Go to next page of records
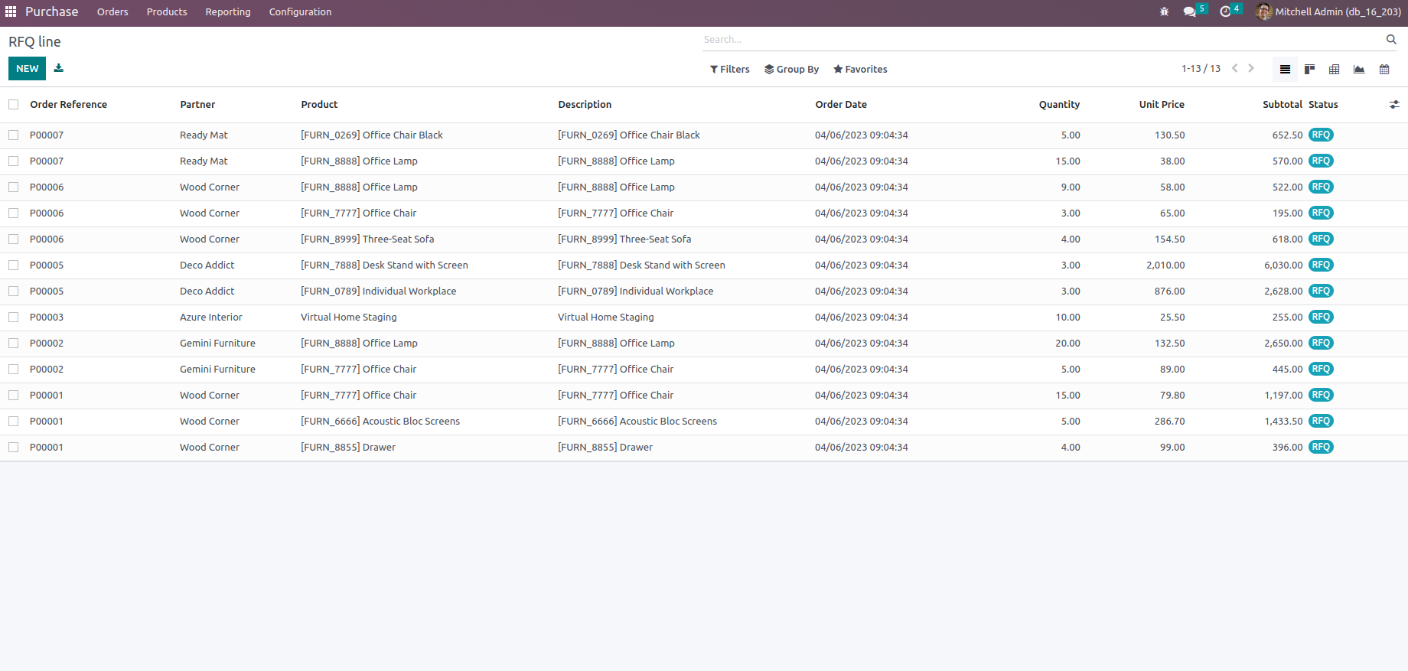This screenshot has height=671, width=1408. click(1251, 69)
